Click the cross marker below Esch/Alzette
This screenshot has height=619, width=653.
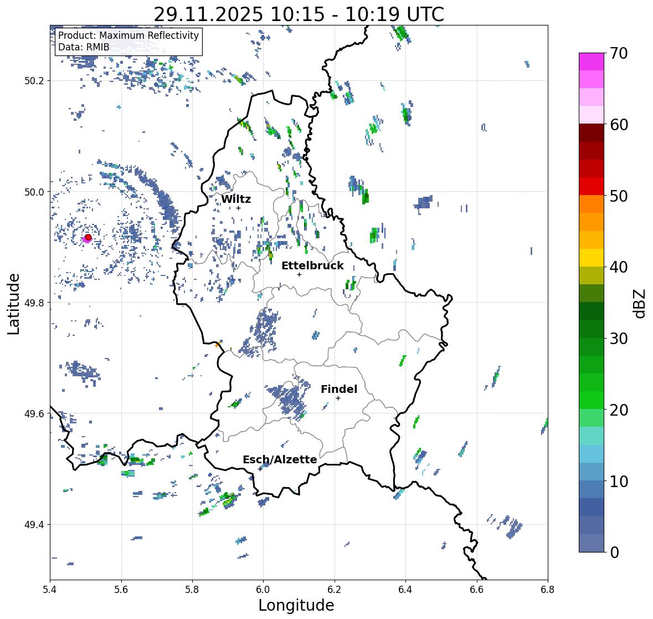[260, 469]
